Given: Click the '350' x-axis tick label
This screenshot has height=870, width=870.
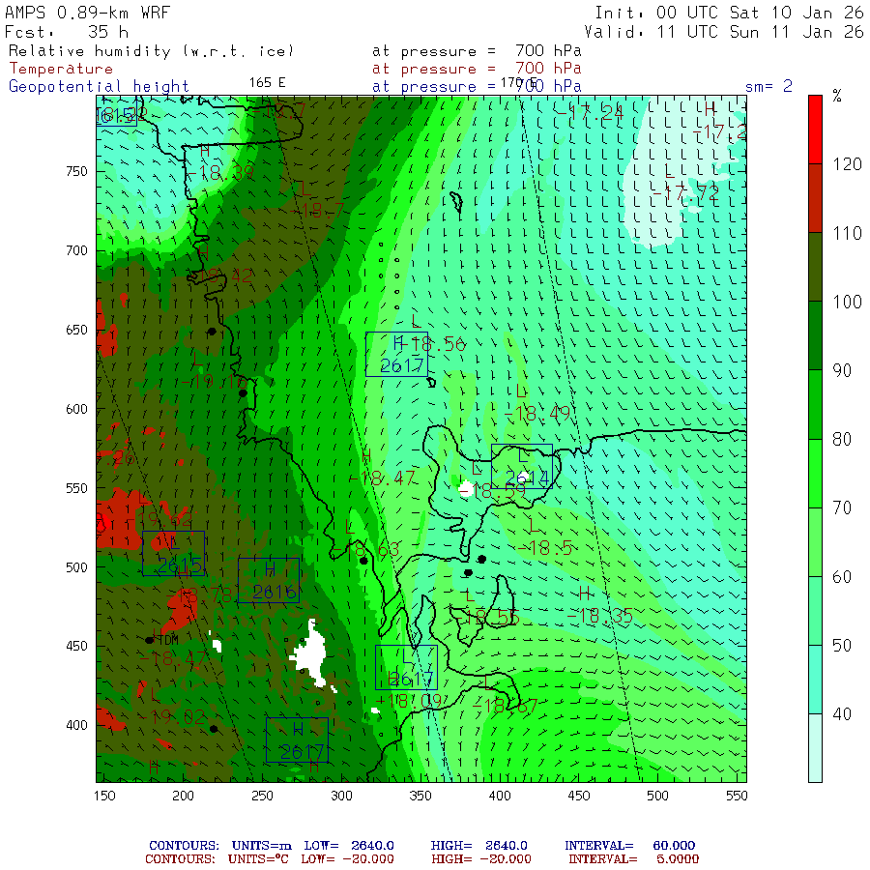Looking at the screenshot, I should click(420, 796).
